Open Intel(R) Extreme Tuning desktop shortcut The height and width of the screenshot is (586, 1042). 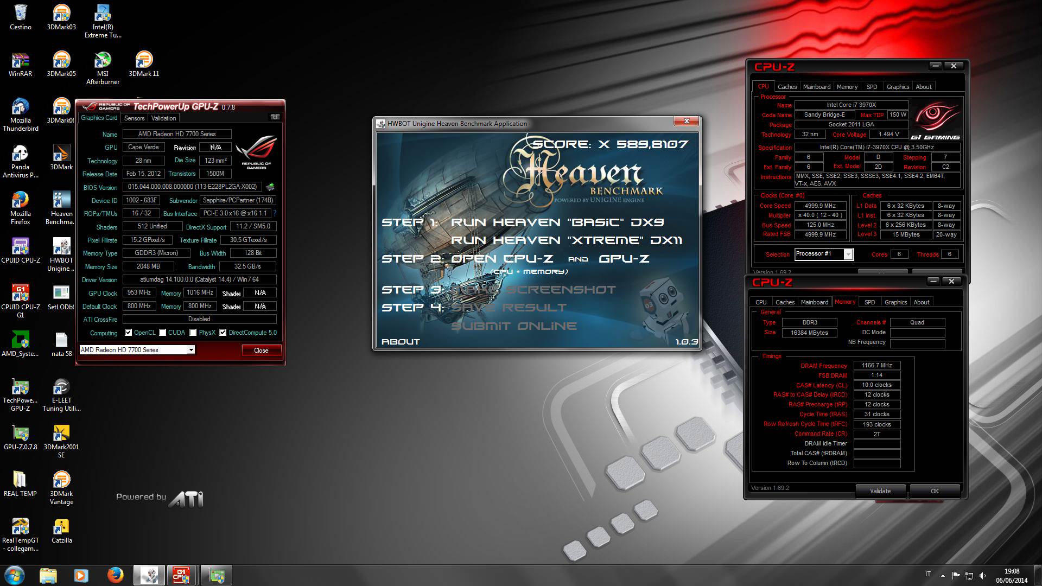click(103, 22)
